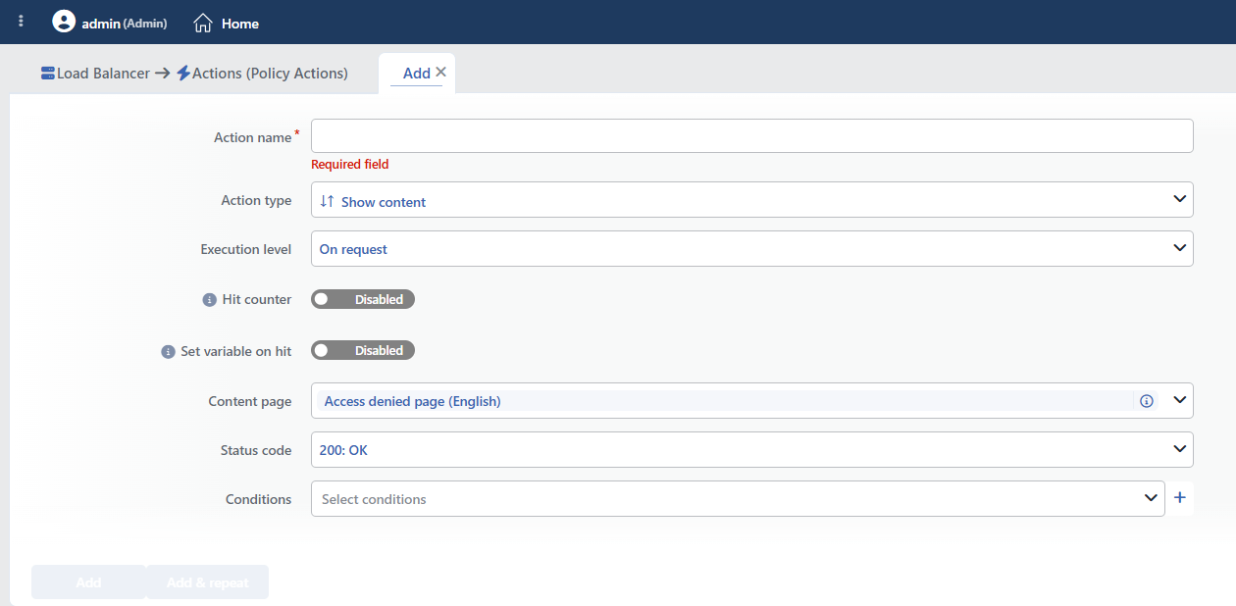Viewport: 1236px width, 606px height.
Task: Click the Home link
Action: pos(227,23)
